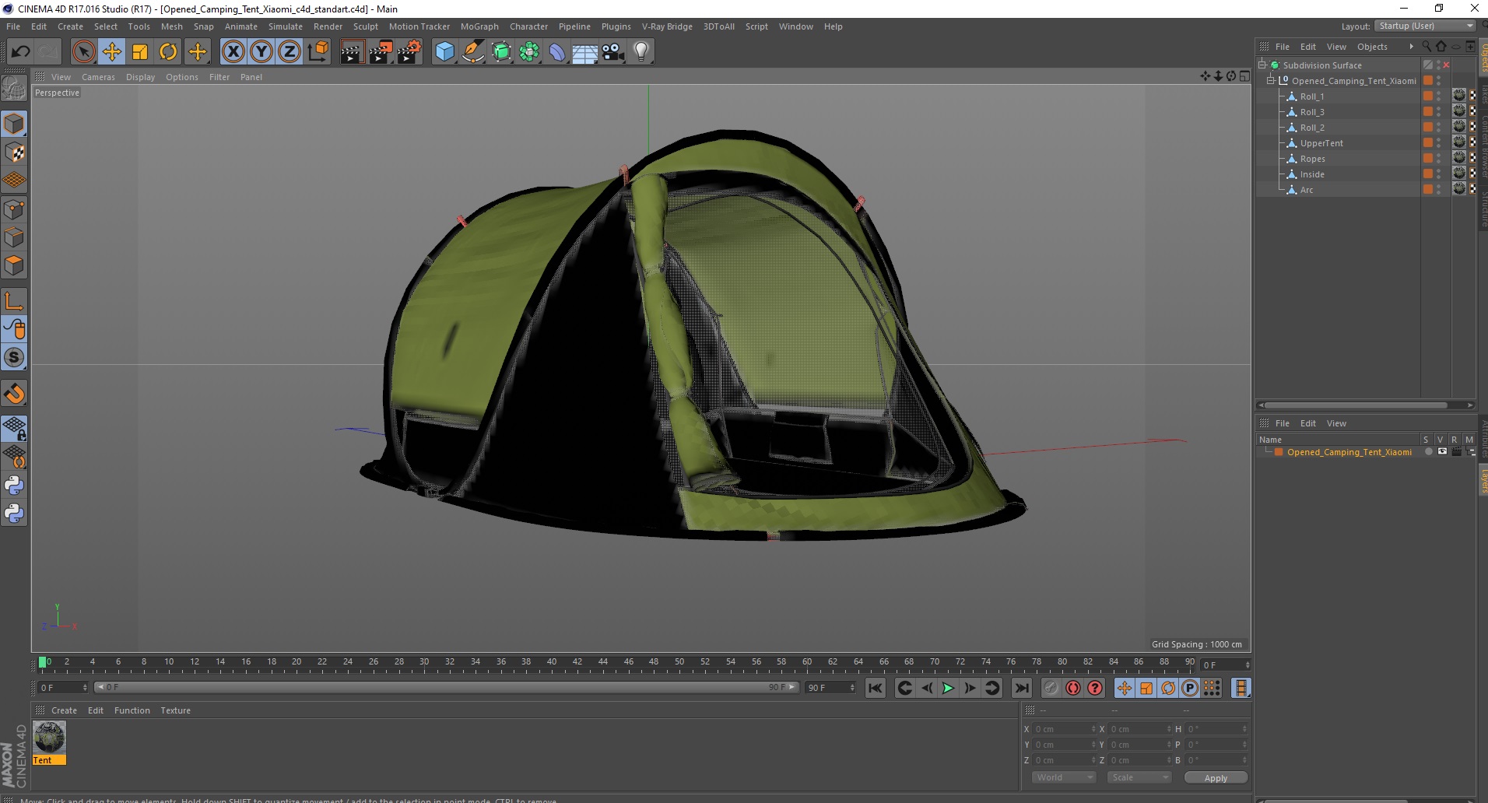Viewport: 1488px width, 803px height.
Task: Click frame 30 on the timeline ruler
Action: click(424, 663)
